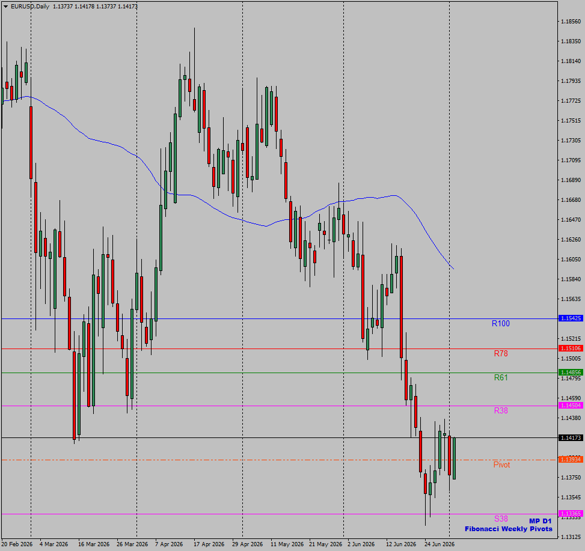Select the R100 pivot level label
The width and height of the screenshot is (585, 551).
coord(501,324)
